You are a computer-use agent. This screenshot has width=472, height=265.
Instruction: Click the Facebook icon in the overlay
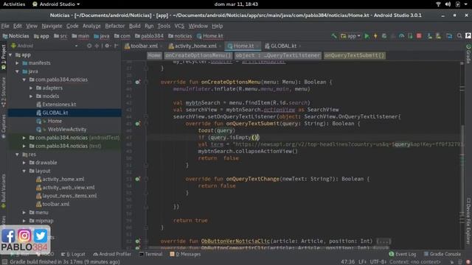click(8, 236)
